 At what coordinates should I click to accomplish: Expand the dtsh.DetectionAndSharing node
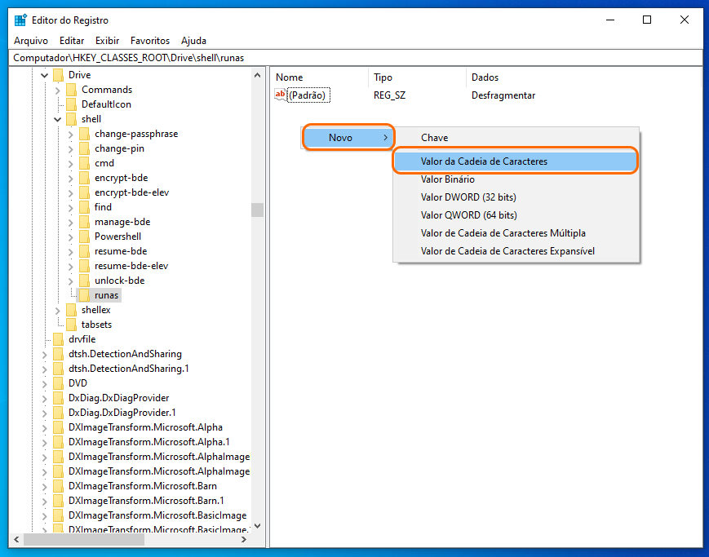[44, 355]
